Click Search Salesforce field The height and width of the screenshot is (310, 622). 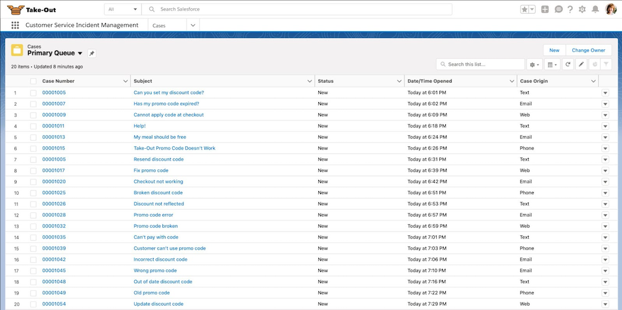coord(297,9)
